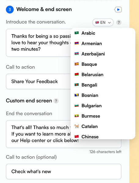Click the Share Your Feedback input field

[x=38, y=81]
